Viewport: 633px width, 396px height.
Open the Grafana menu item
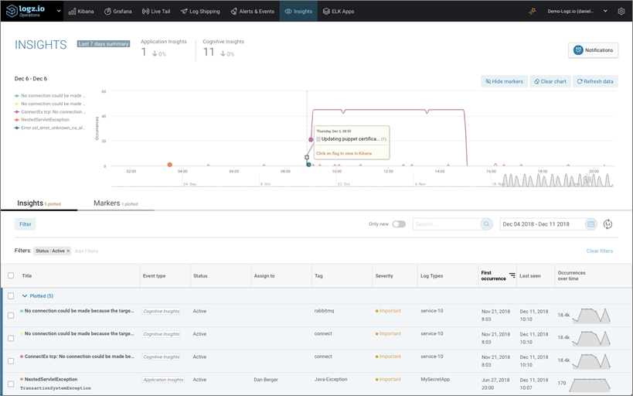point(118,12)
